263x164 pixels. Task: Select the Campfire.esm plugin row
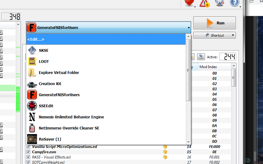click(x=129, y=152)
